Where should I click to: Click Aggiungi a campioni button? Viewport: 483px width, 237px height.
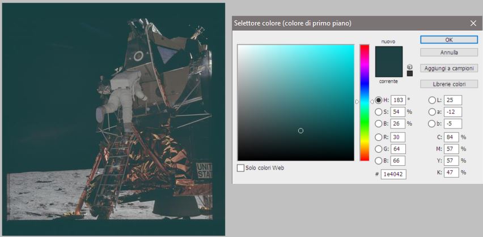click(449, 68)
